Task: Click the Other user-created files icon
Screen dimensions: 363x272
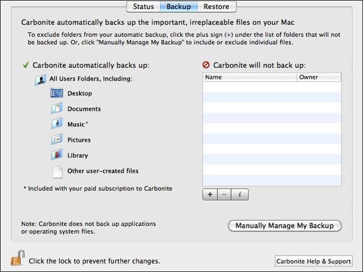Action: coord(57,171)
